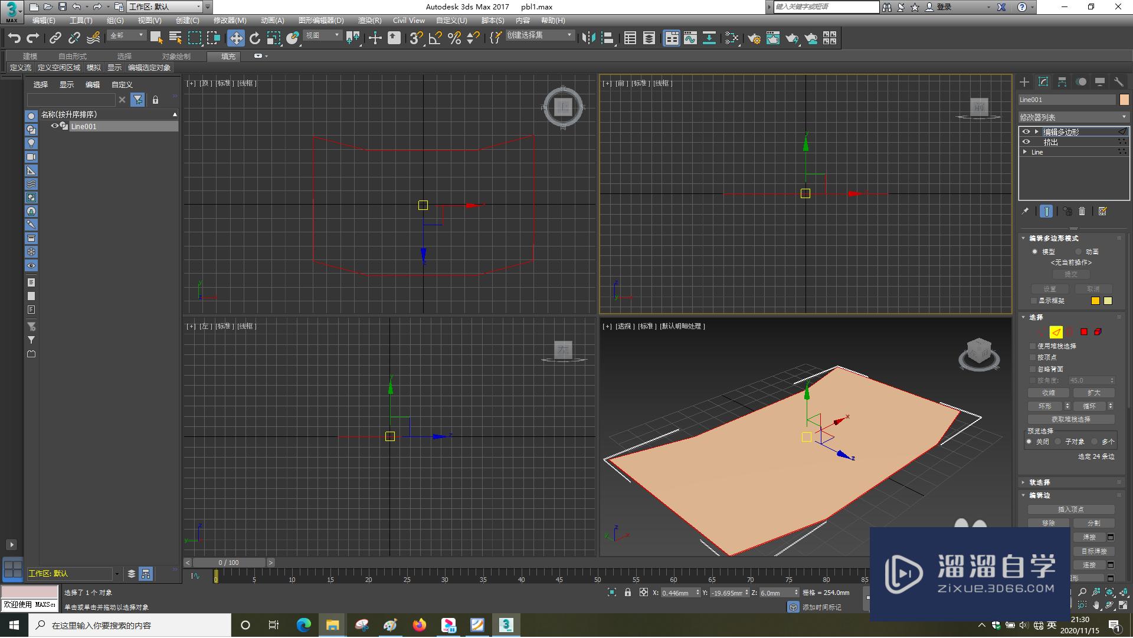Select the Move transform tool
The width and height of the screenshot is (1133, 638).
tap(235, 38)
